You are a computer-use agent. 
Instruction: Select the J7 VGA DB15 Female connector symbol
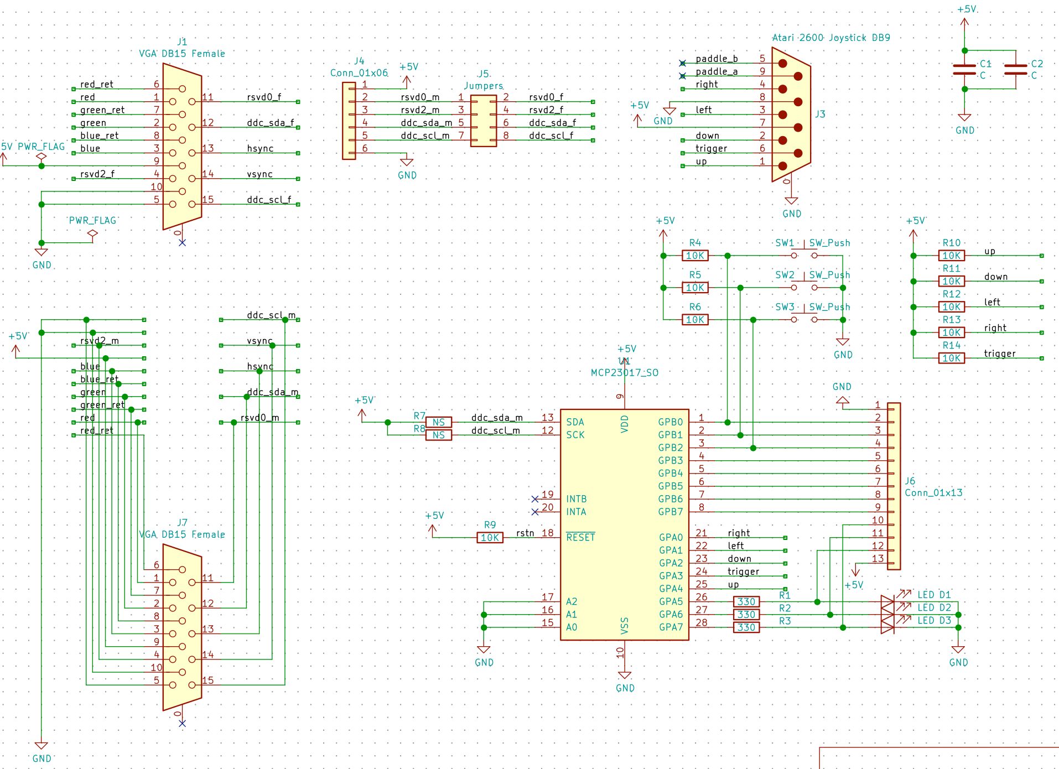point(182,627)
